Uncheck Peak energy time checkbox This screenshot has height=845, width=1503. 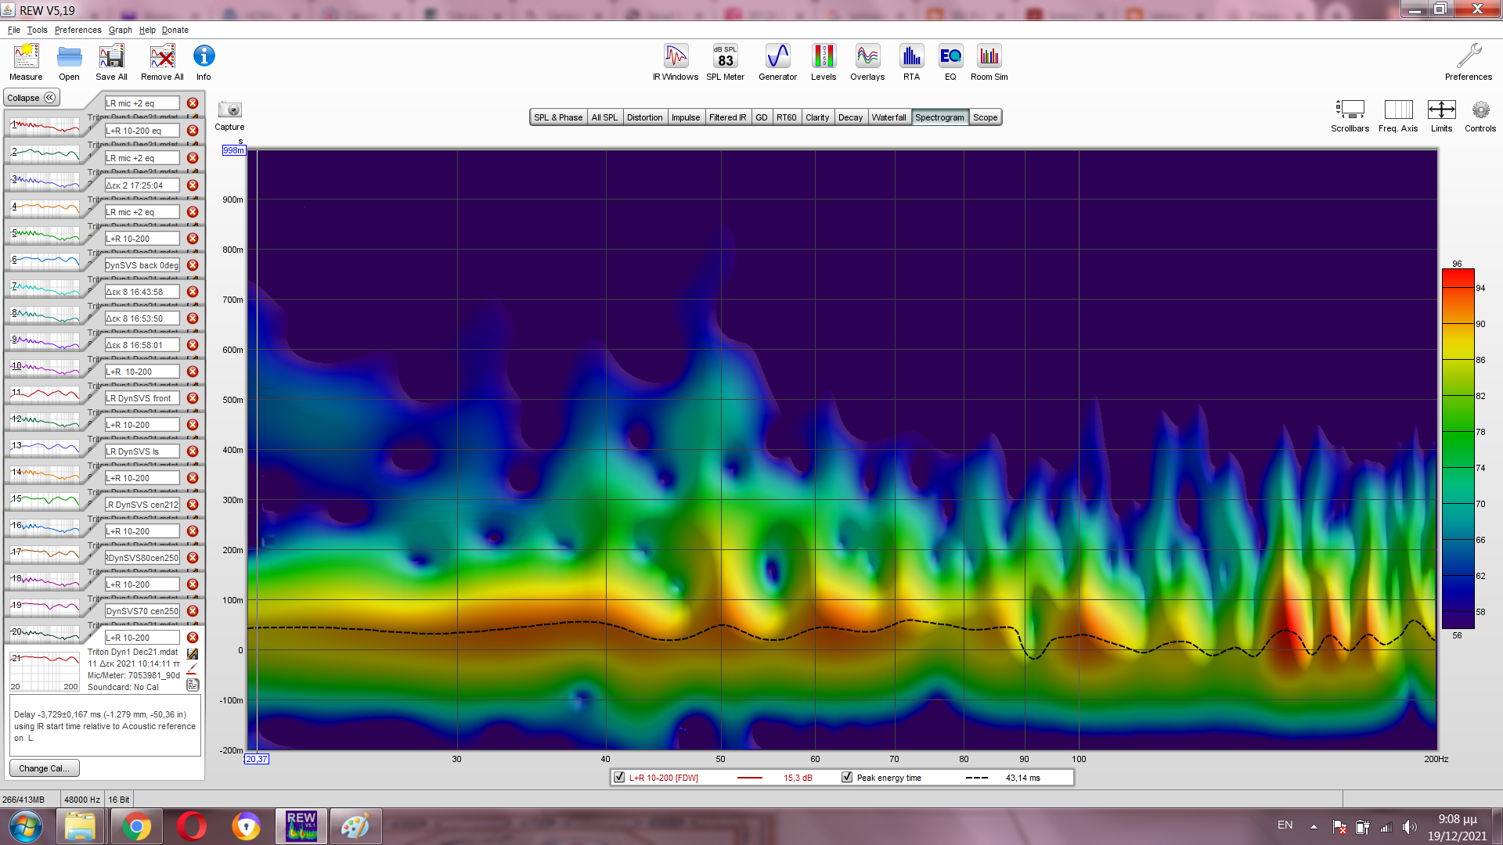pyautogui.click(x=847, y=778)
